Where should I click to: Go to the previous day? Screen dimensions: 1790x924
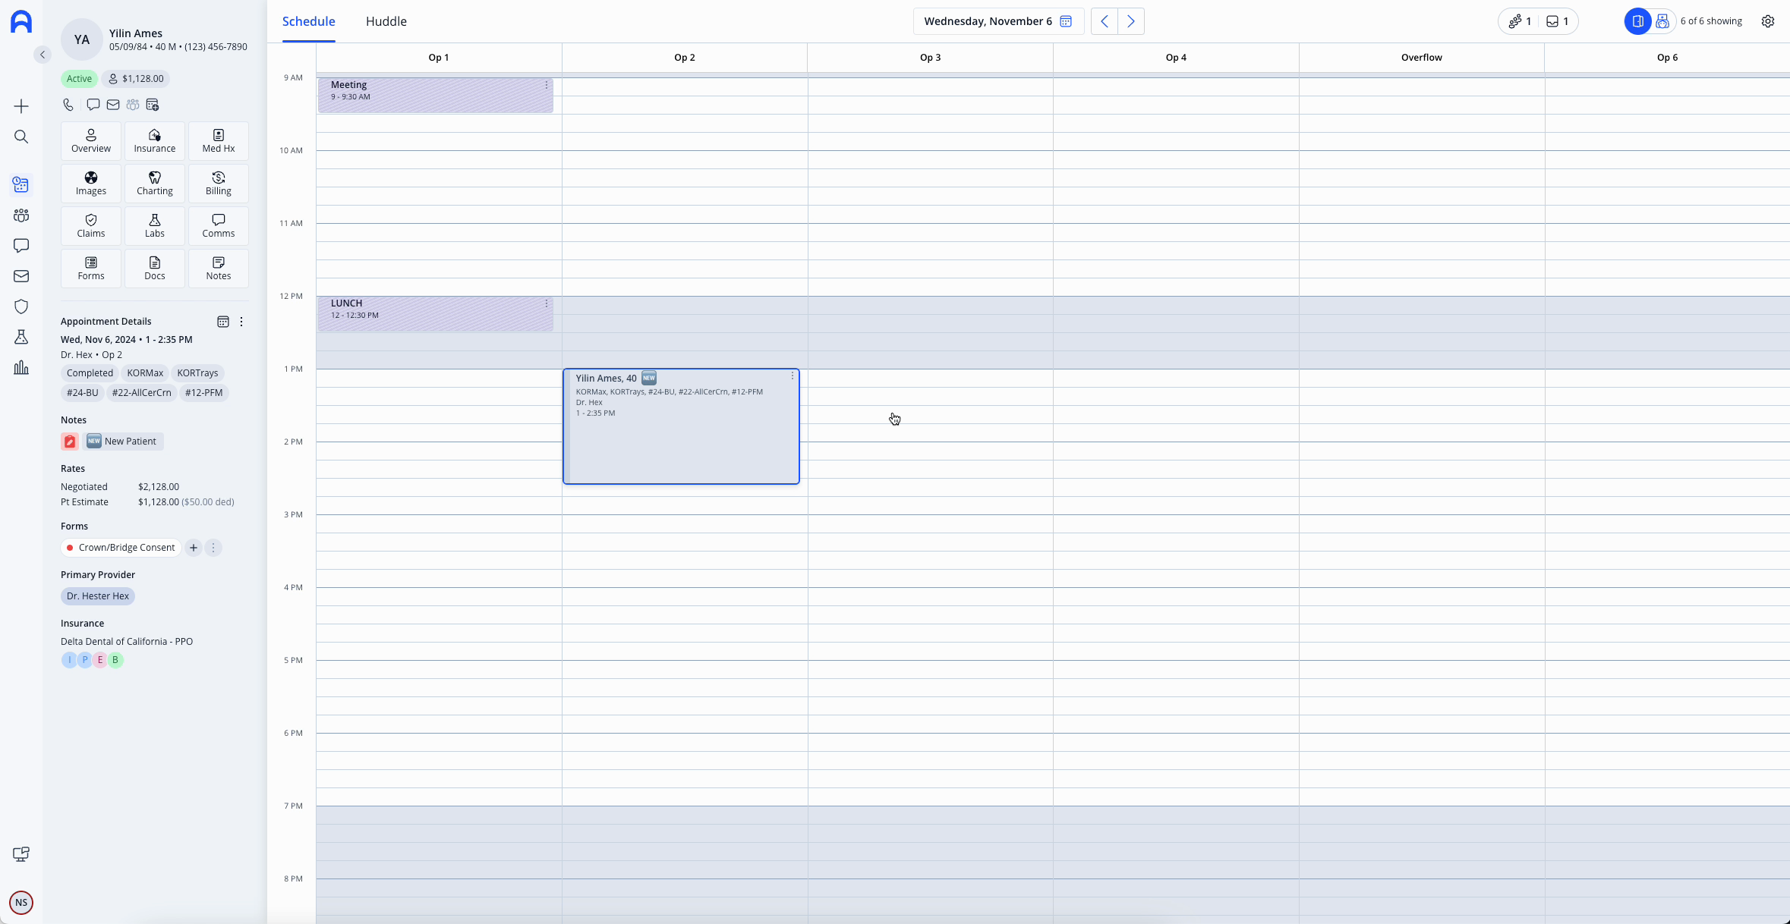(x=1105, y=21)
